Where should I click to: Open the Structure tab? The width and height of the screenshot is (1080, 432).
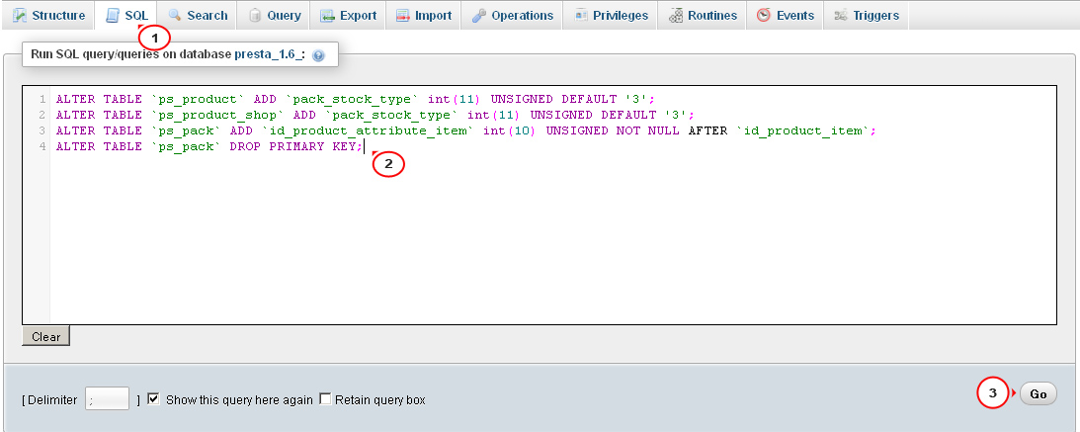click(x=48, y=15)
